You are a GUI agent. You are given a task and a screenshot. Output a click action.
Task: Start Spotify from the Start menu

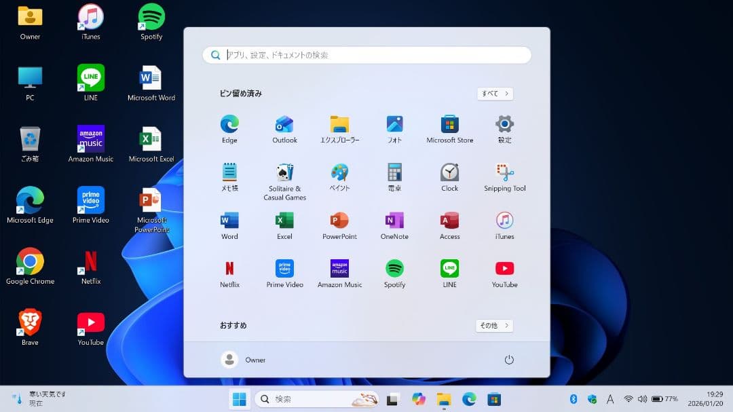[x=394, y=269]
